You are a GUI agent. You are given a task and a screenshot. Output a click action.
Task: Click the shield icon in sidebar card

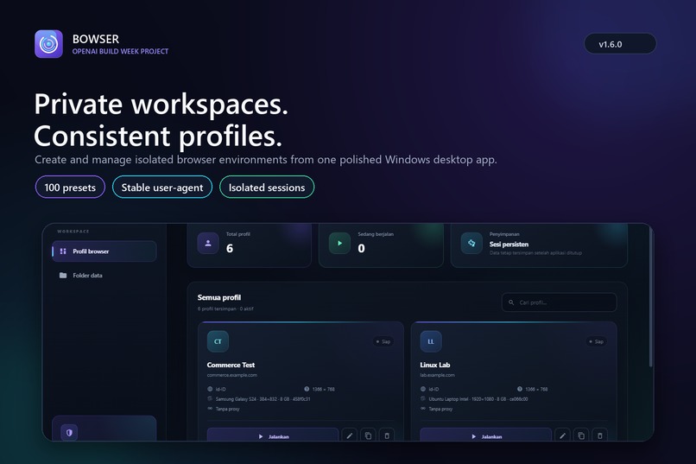click(69, 432)
